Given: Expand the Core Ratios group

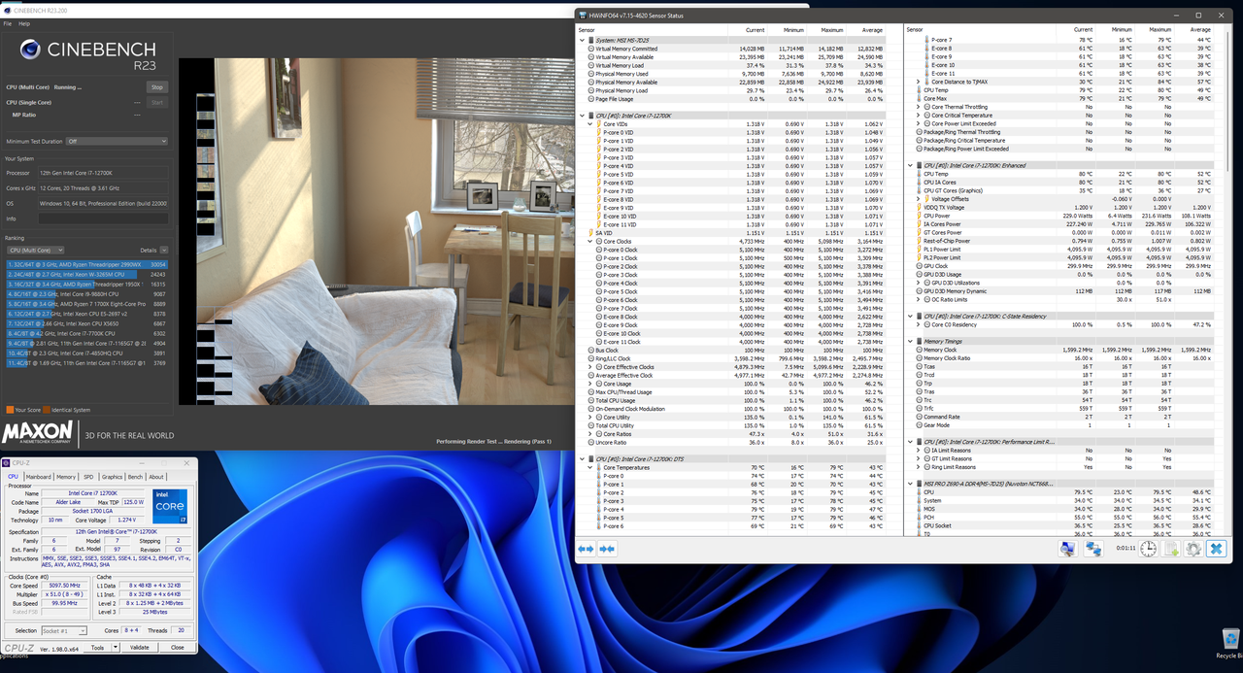Looking at the screenshot, I should click(590, 434).
